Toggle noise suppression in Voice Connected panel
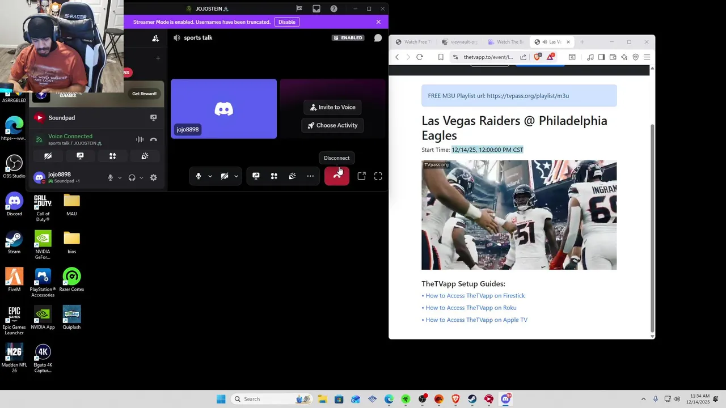 (x=140, y=139)
